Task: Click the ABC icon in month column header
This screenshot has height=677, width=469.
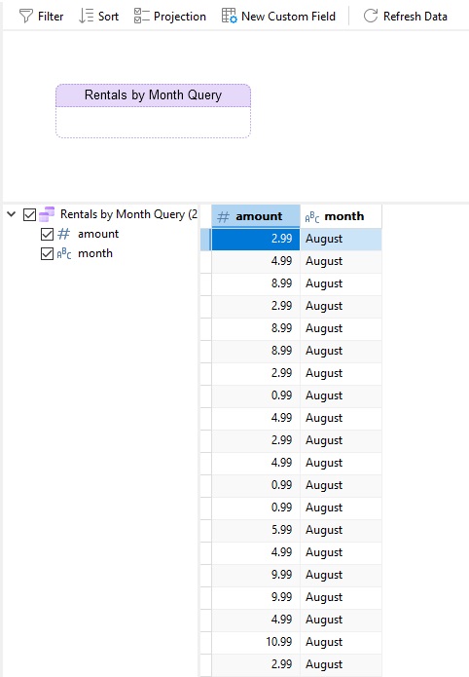Action: pos(312,217)
